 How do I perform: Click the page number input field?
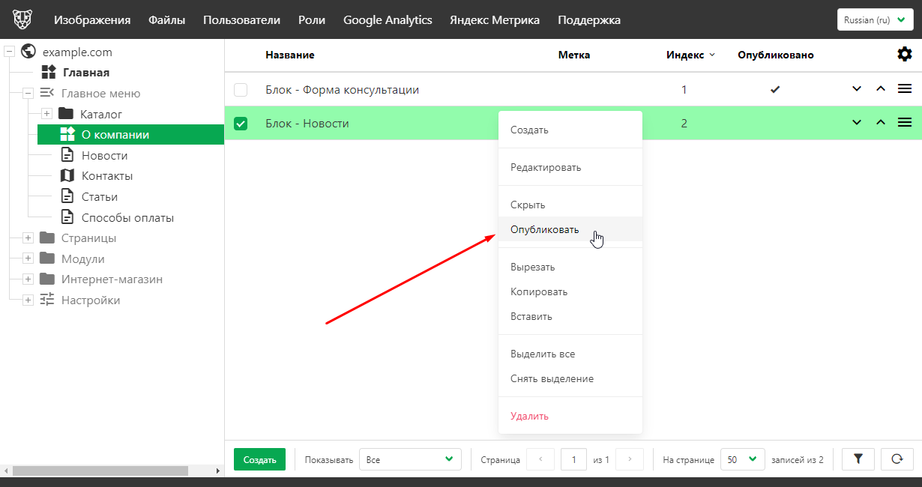[573, 459]
